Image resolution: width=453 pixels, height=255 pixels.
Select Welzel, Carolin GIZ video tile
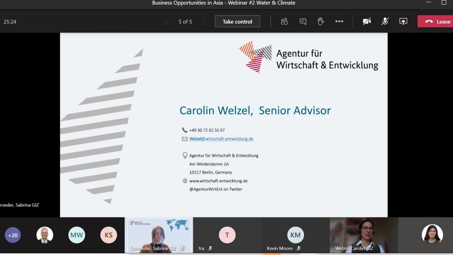point(364,235)
